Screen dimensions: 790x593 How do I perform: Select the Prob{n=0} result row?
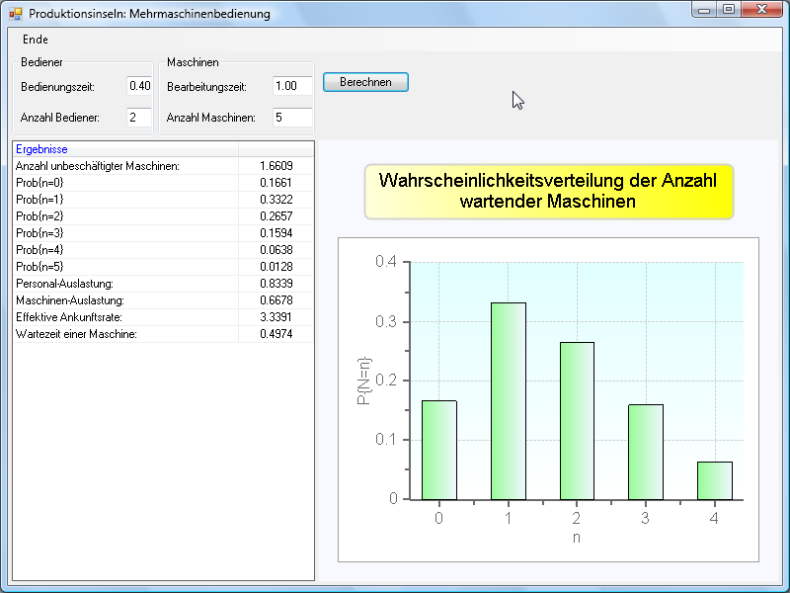click(x=124, y=183)
